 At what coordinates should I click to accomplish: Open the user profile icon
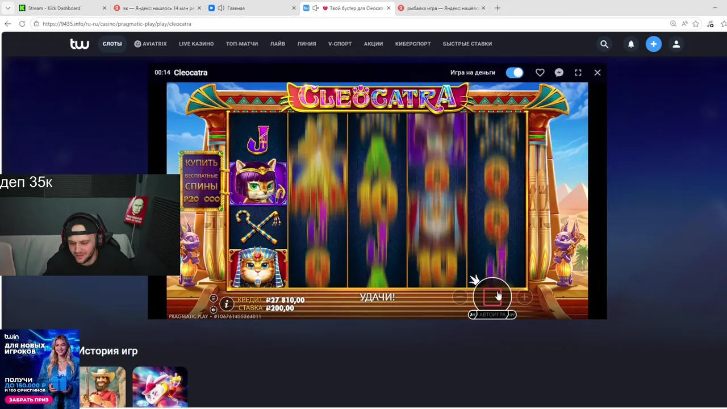[676, 44]
